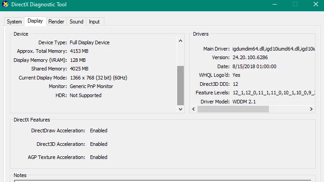Click the 'DirectX Features' group heading
Image resolution: width=324 pixels, height=182 pixels.
(x=32, y=120)
